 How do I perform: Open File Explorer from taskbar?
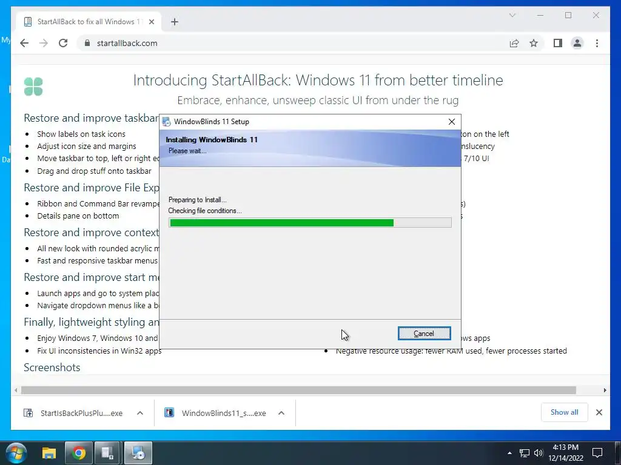49,453
